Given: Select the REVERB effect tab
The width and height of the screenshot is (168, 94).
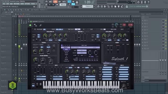Looking at the screenshot, I should point(66,60).
